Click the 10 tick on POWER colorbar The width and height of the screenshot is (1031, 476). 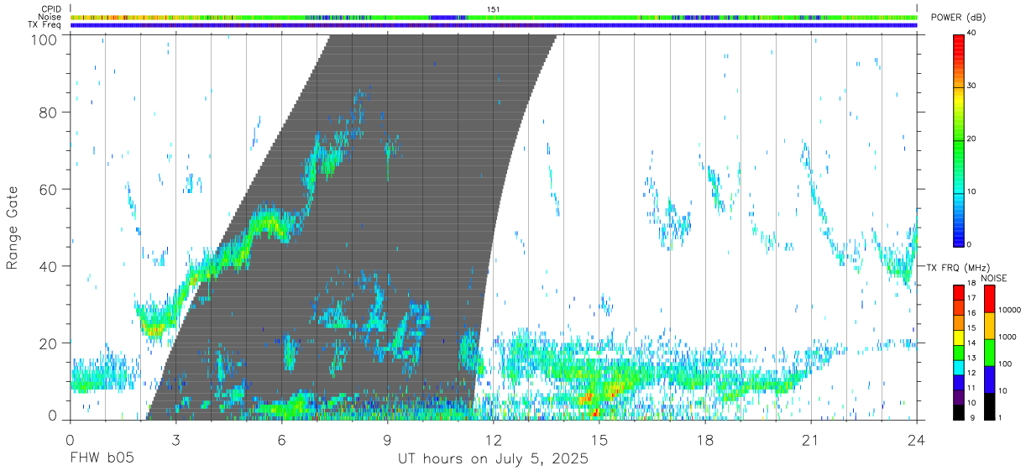click(x=973, y=192)
